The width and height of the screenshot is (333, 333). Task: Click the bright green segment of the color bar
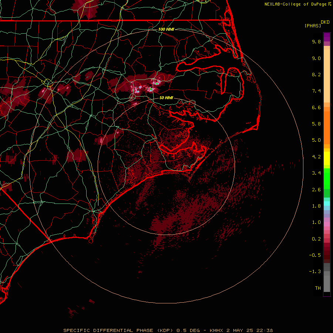pos(327,178)
